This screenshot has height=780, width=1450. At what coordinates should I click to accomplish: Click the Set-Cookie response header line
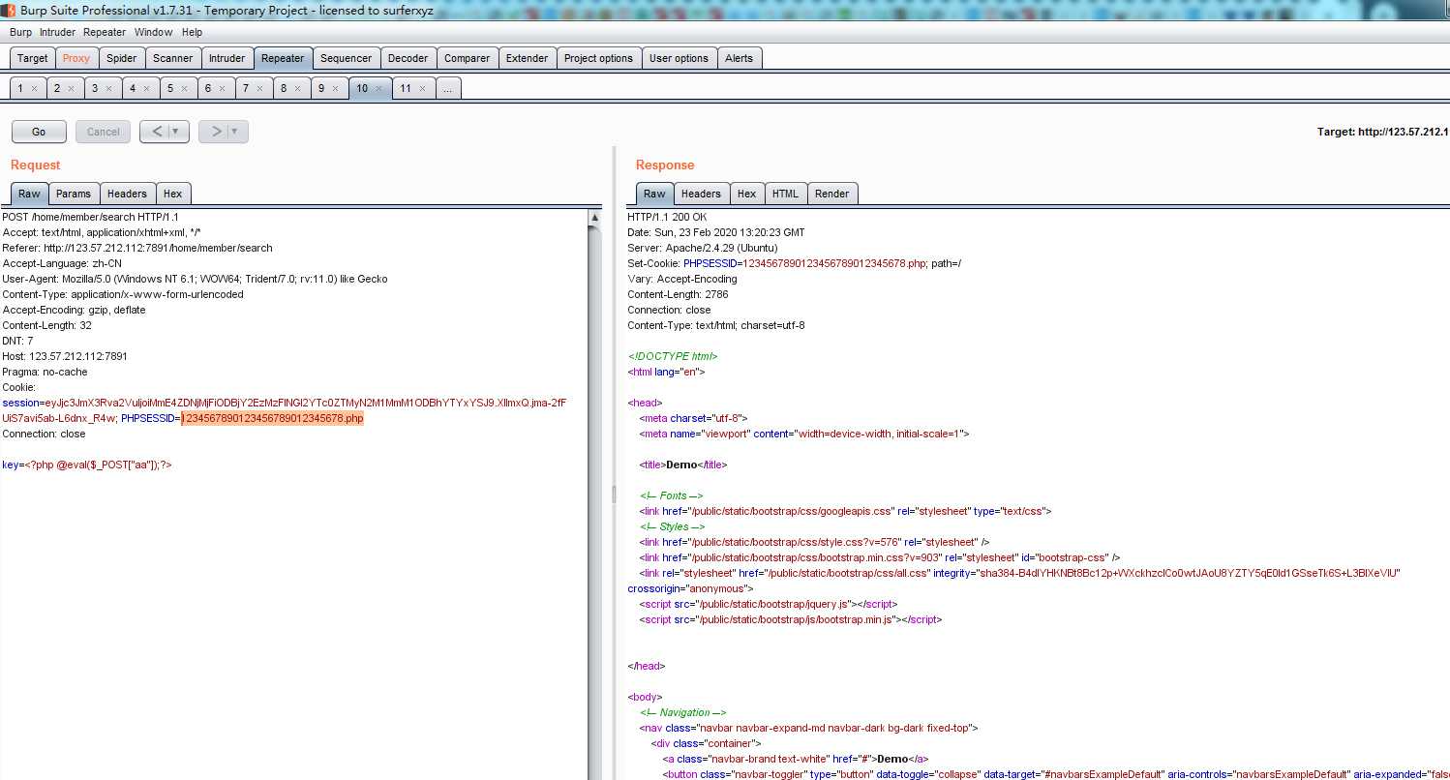click(794, 263)
